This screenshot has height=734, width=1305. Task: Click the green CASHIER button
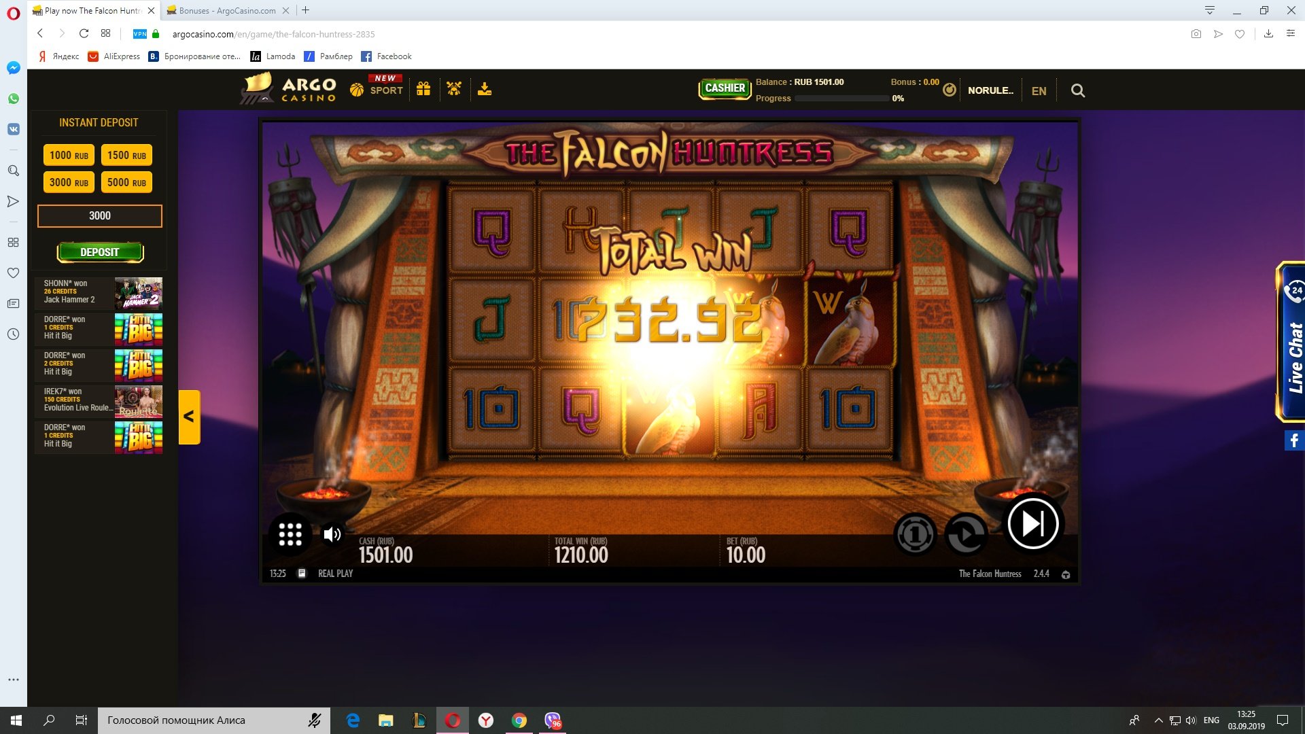pyautogui.click(x=725, y=88)
